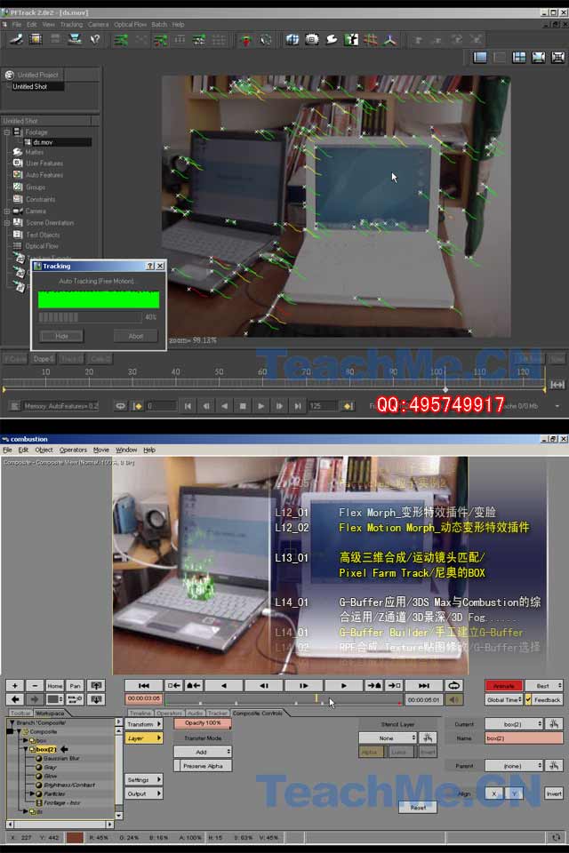Click the blue globe icon in PFTrack toolbar
The image size is (569, 853).
tap(293, 40)
